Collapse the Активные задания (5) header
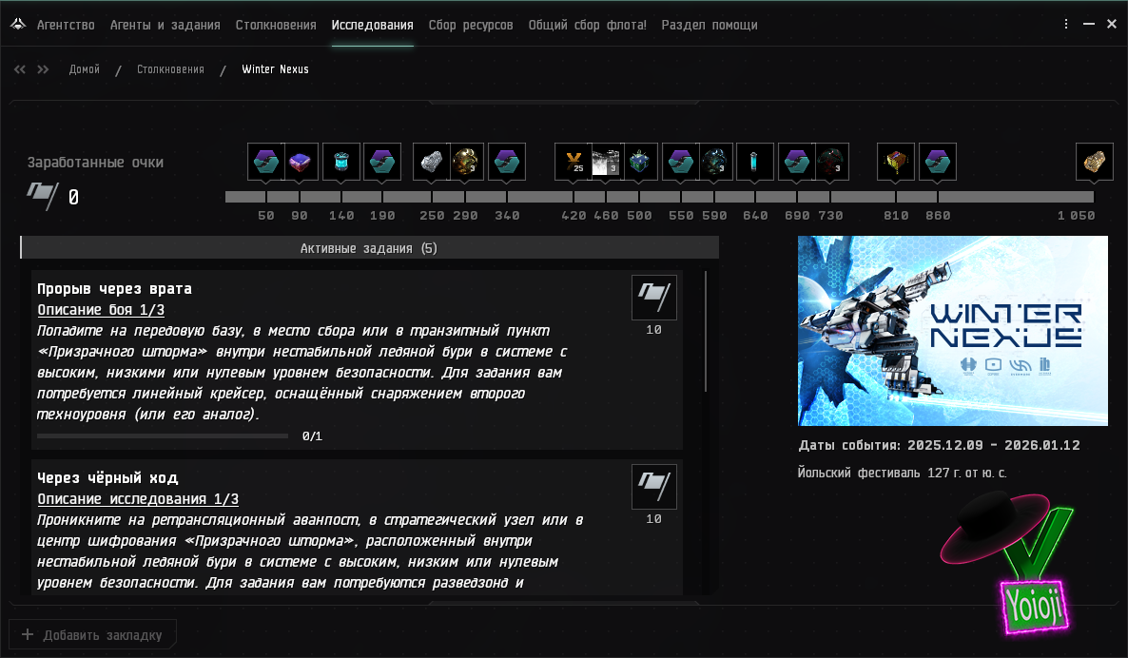 pos(369,248)
